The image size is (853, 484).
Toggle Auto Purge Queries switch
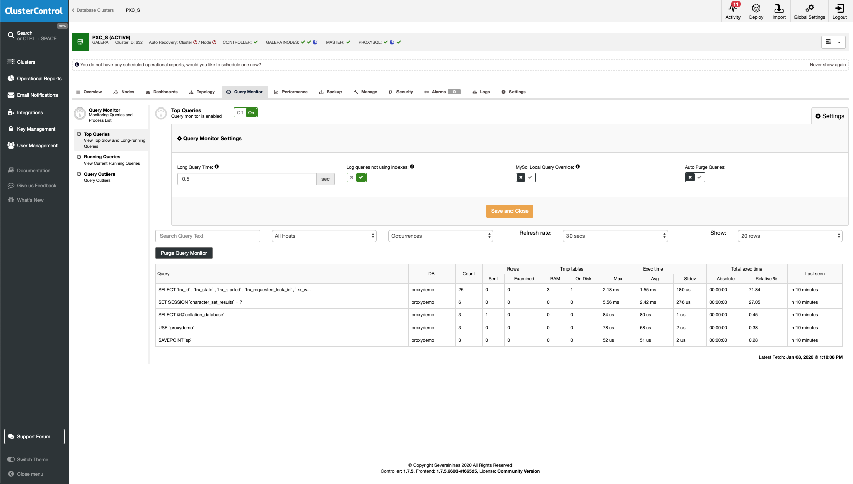click(x=695, y=177)
